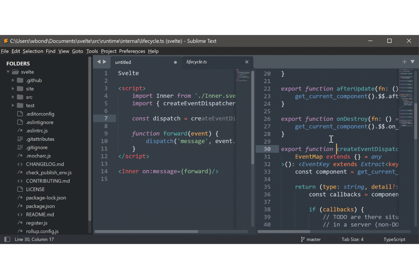
Task: Click the new file plus icon above the editor
Action: point(404,62)
